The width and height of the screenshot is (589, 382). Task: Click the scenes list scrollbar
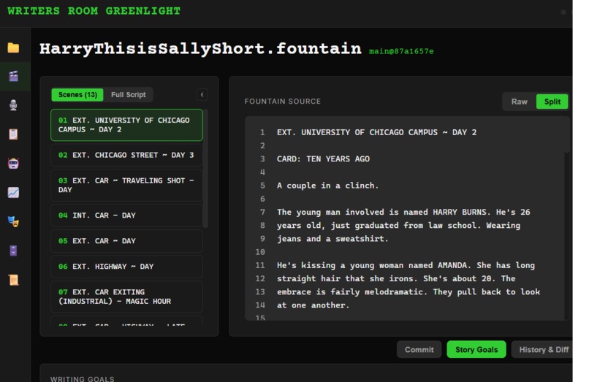pos(205,169)
